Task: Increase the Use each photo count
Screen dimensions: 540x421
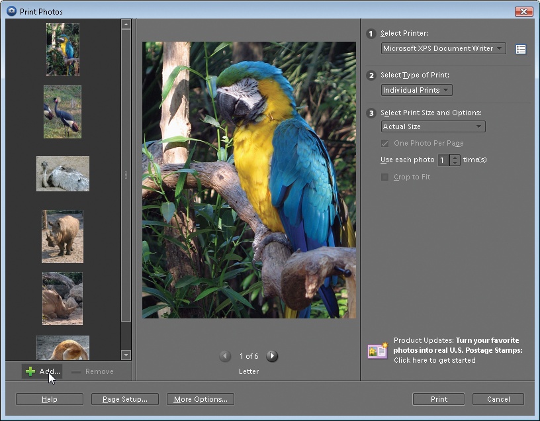Action: point(455,157)
